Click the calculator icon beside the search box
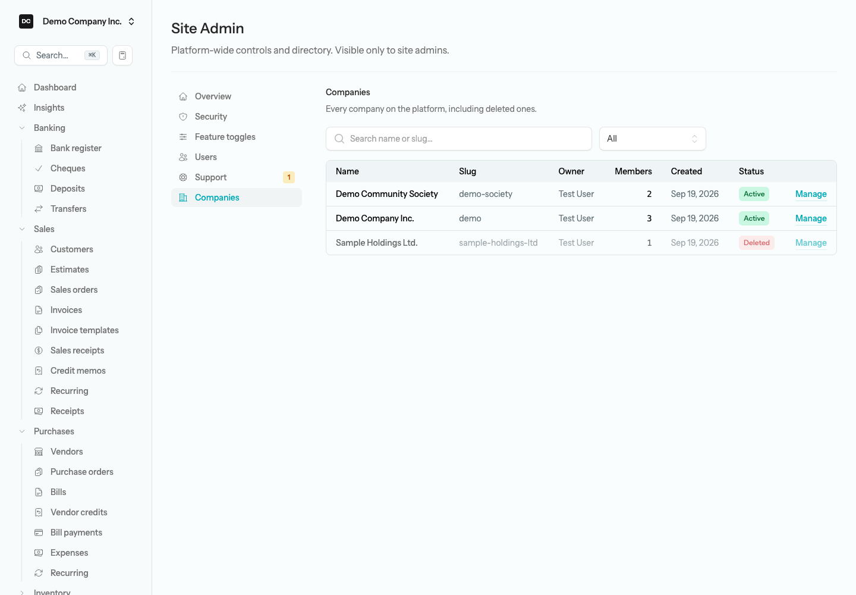This screenshot has height=595, width=856. click(122, 55)
